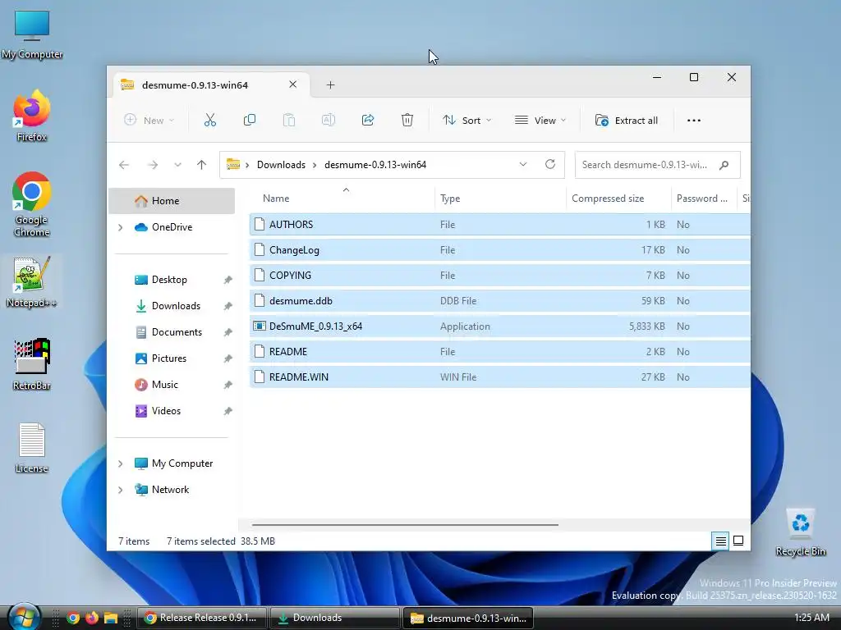Click Downloads in the address breadcrumb

(281, 165)
